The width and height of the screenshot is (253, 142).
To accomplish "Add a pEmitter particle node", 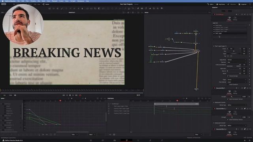I will [x=125, y=8].
